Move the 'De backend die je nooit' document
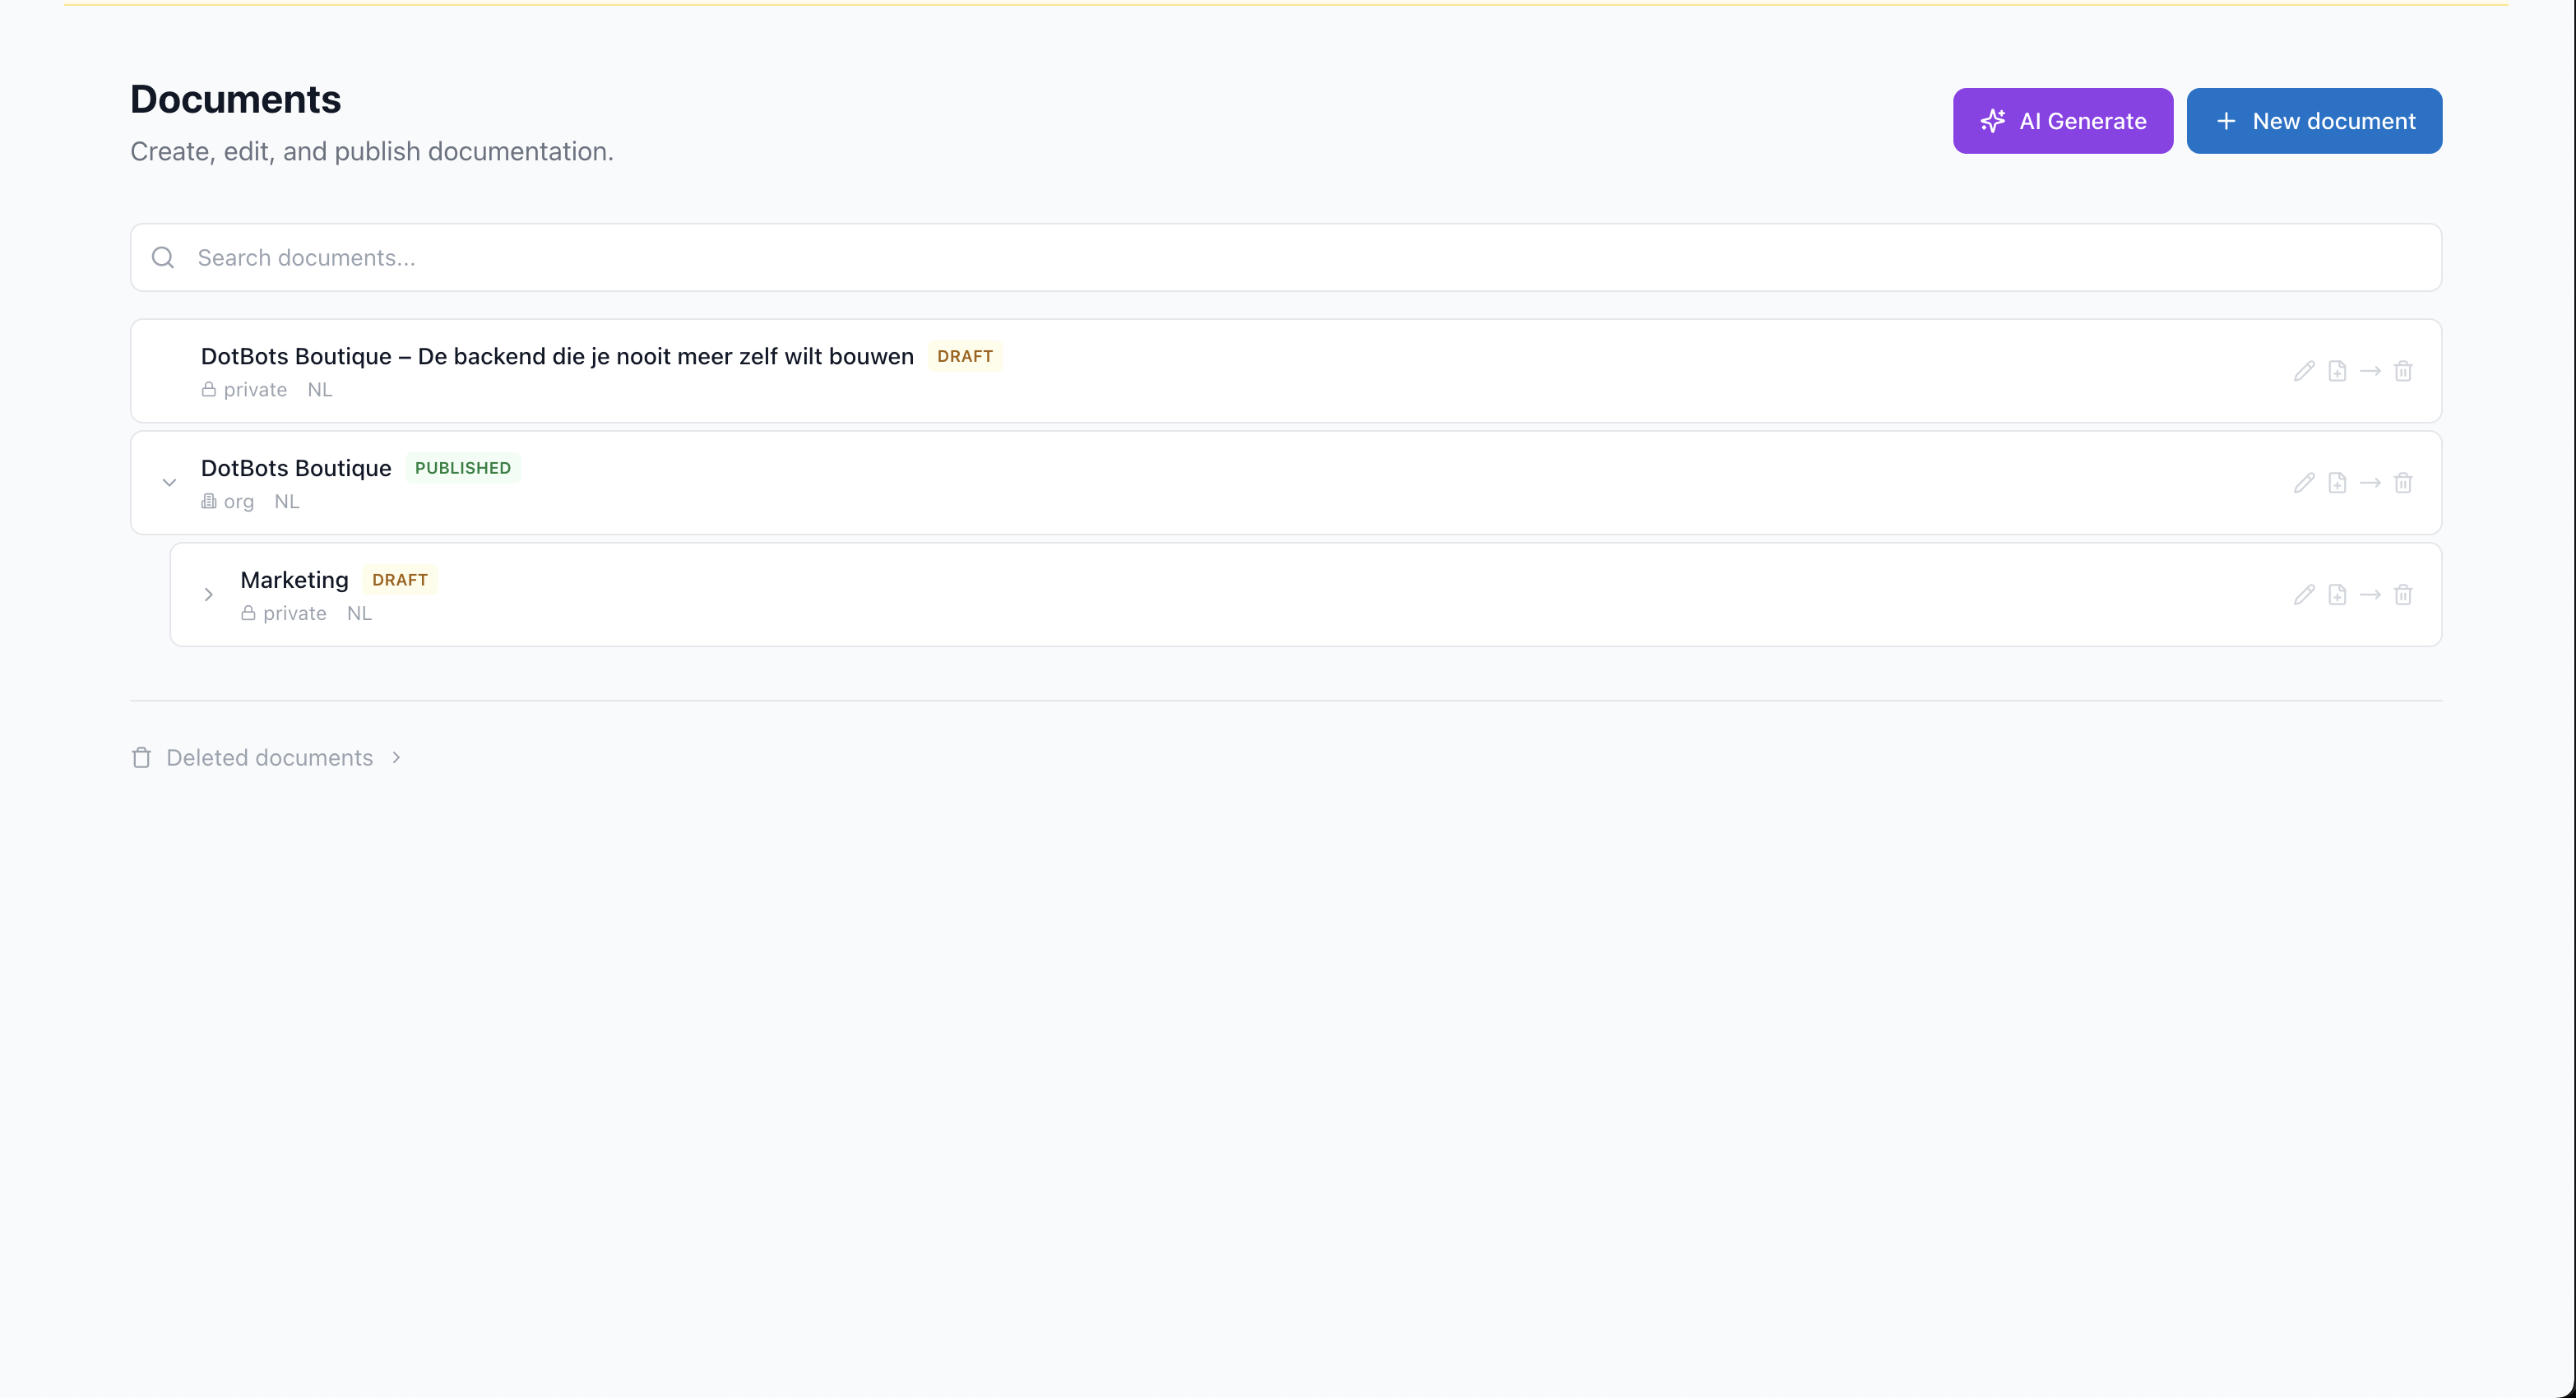The image size is (2576, 1398). pyautogui.click(x=2370, y=371)
